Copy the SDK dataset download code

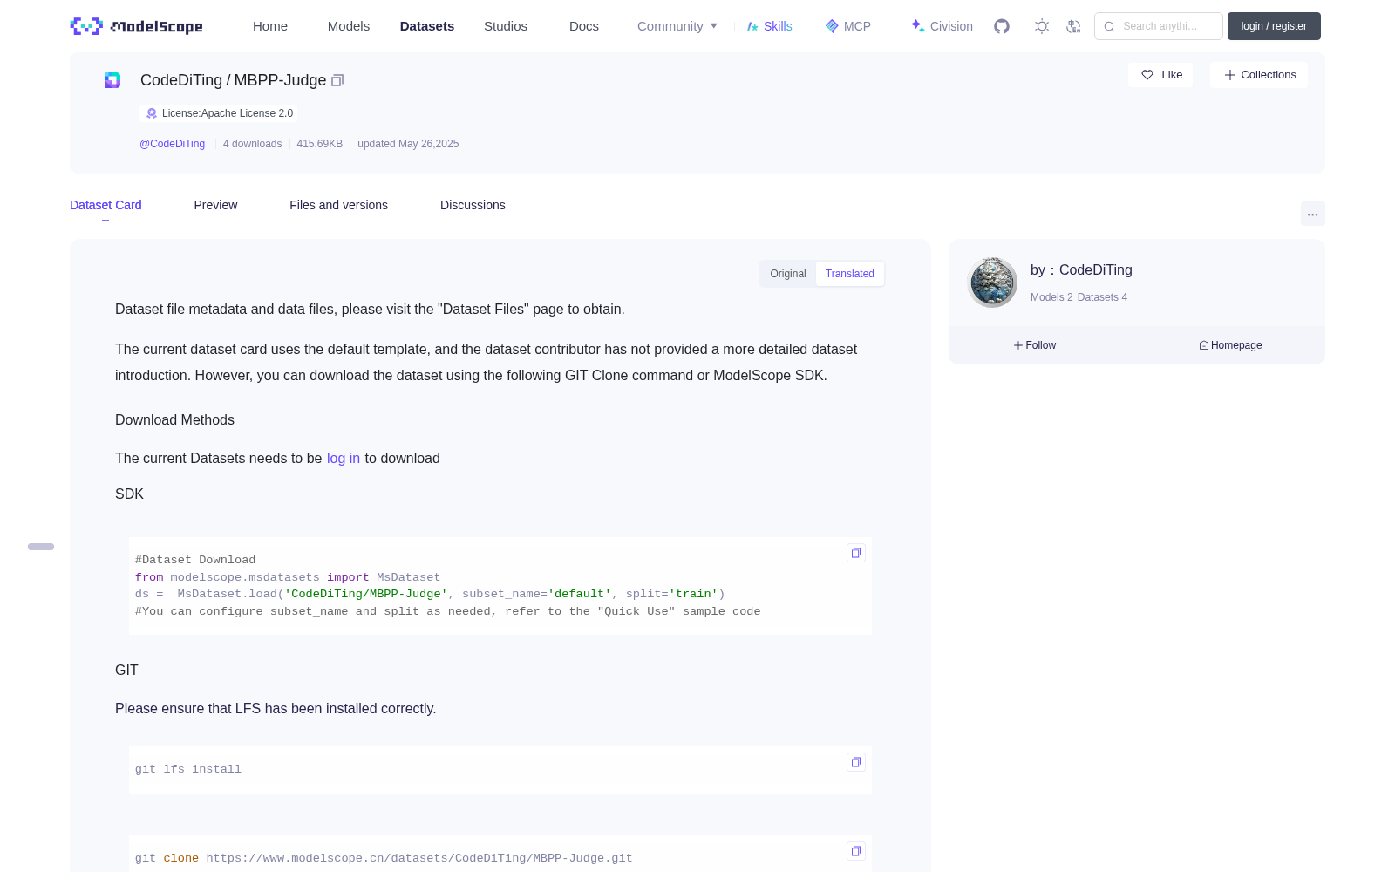856,553
